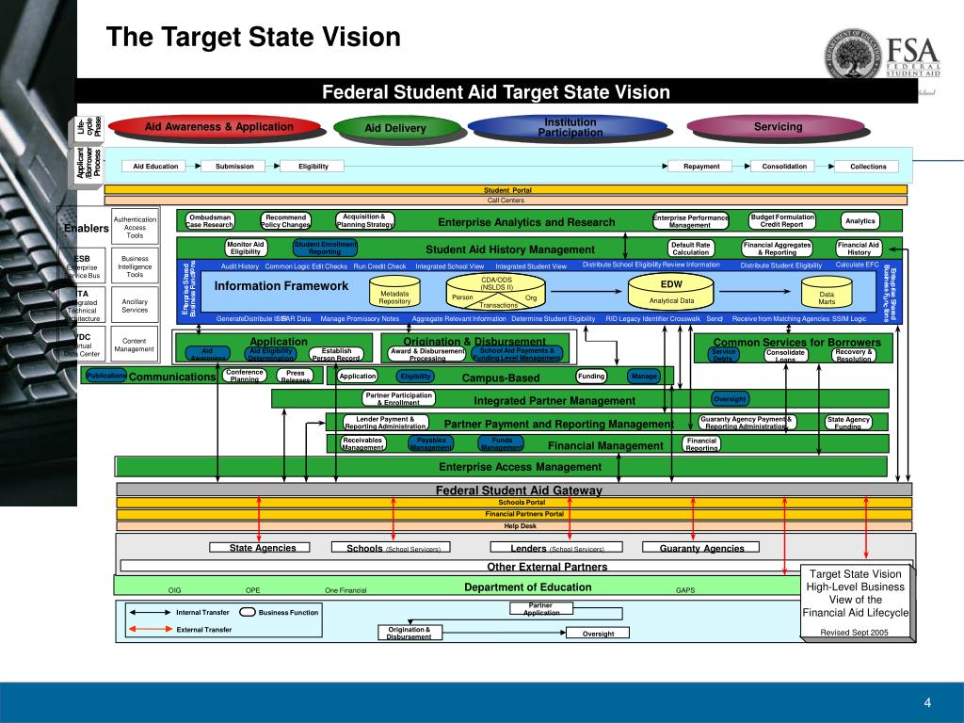The width and height of the screenshot is (964, 723).
Task: Click the black Internal Transfer arrow in legend
Action: 150,612
